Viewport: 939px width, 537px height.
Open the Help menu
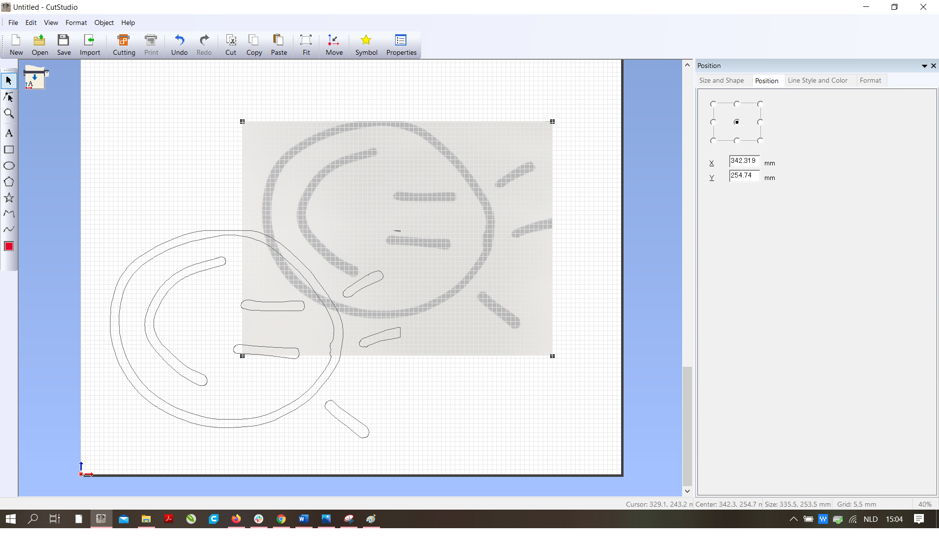128,23
